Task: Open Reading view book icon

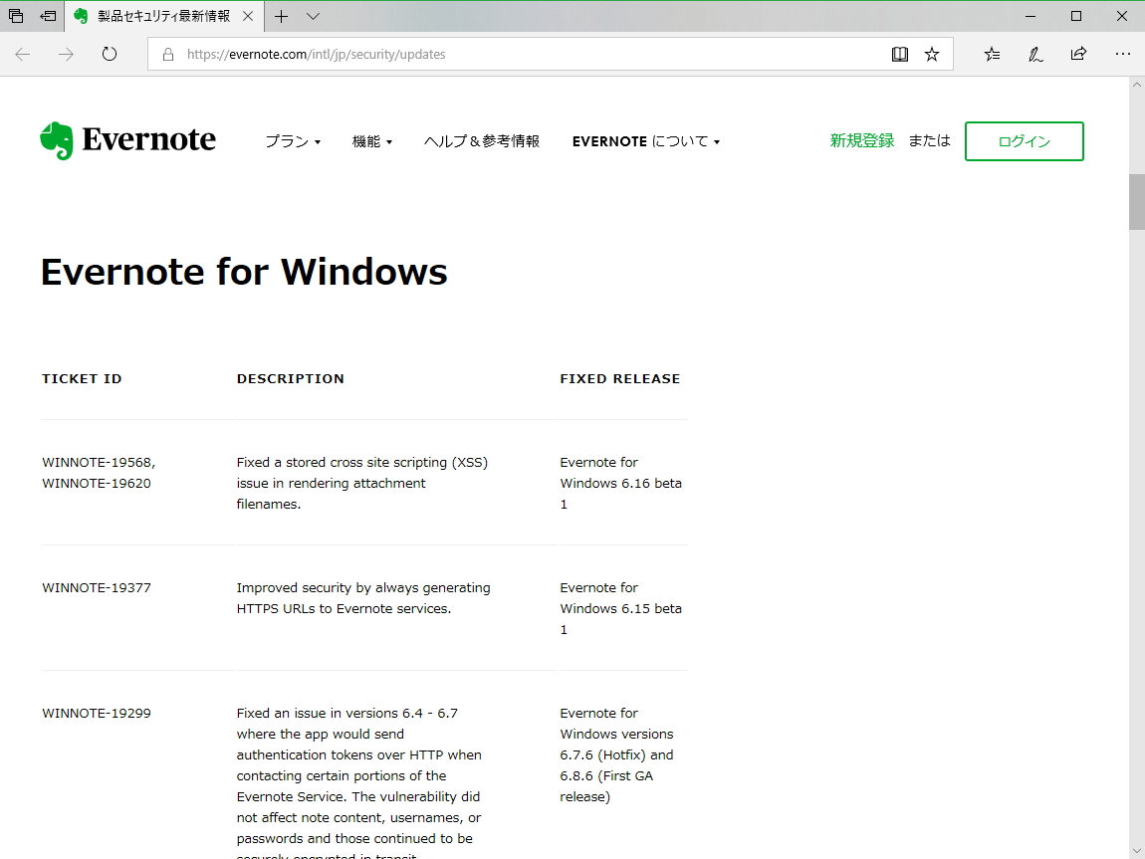Action: [900, 55]
